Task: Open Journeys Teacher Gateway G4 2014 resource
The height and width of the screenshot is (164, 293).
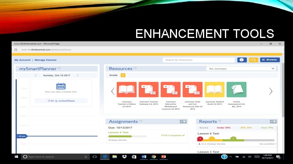Action: (x=149, y=89)
